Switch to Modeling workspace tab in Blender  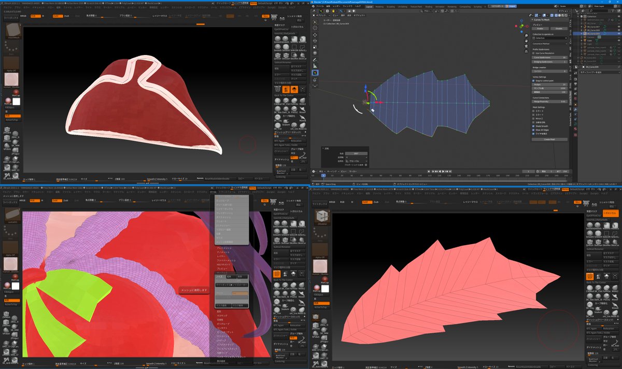point(379,7)
